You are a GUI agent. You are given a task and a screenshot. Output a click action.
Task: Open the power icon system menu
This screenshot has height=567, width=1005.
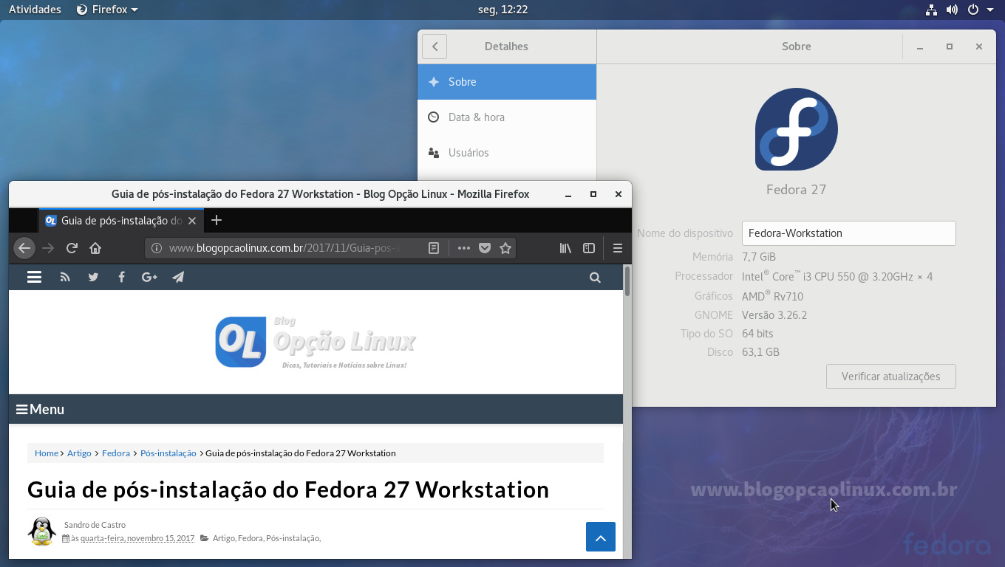[973, 10]
